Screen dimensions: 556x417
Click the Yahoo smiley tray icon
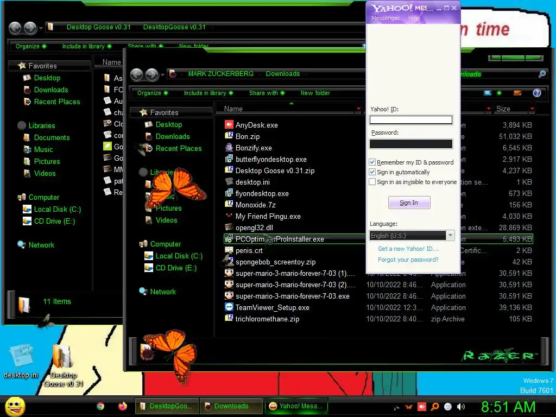click(448, 407)
